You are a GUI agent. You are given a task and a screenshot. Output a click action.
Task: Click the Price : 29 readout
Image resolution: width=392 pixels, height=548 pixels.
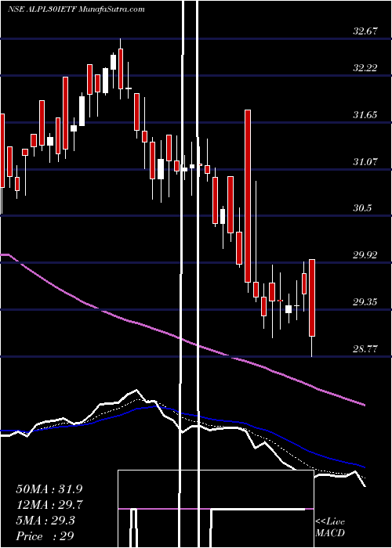point(45,536)
